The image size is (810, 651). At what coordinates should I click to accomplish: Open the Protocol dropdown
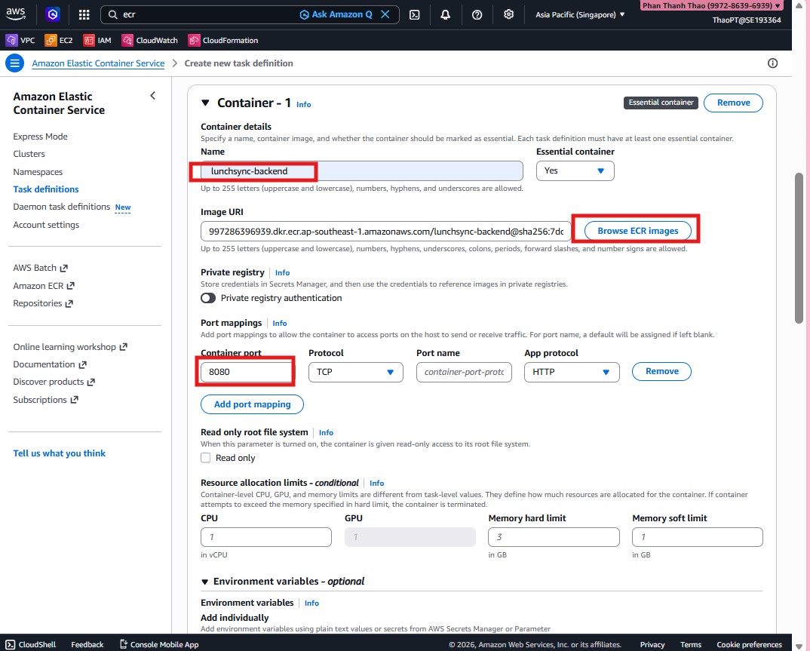pyautogui.click(x=355, y=371)
